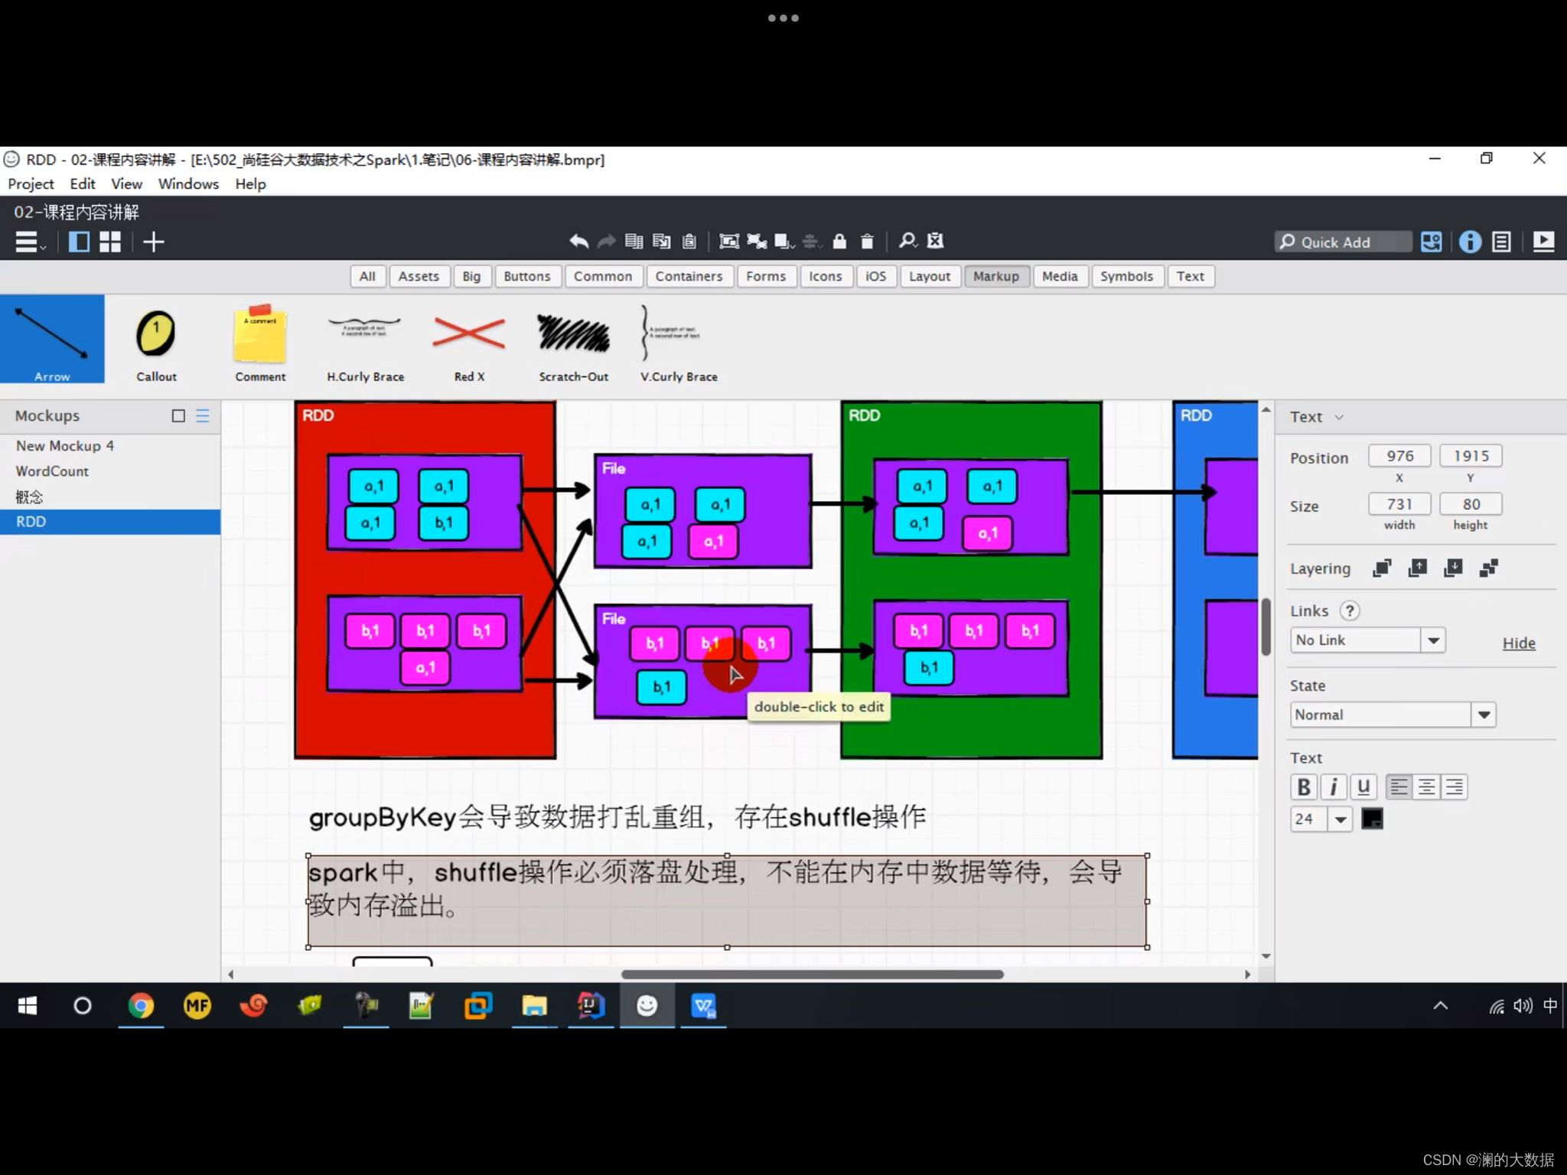Select WordCount in Mockups list
Viewport: 1567px width, 1175px height.
pyautogui.click(x=52, y=471)
